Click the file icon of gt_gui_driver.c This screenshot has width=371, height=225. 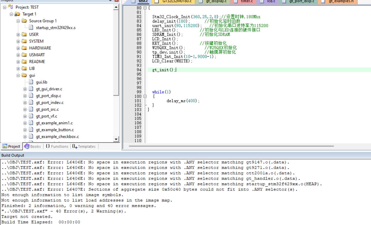click(x=31, y=89)
